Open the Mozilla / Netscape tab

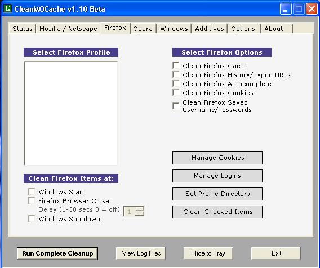coord(68,29)
